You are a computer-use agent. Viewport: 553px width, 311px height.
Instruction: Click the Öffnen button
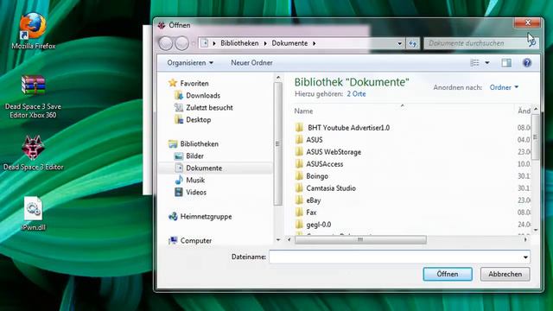(x=448, y=274)
